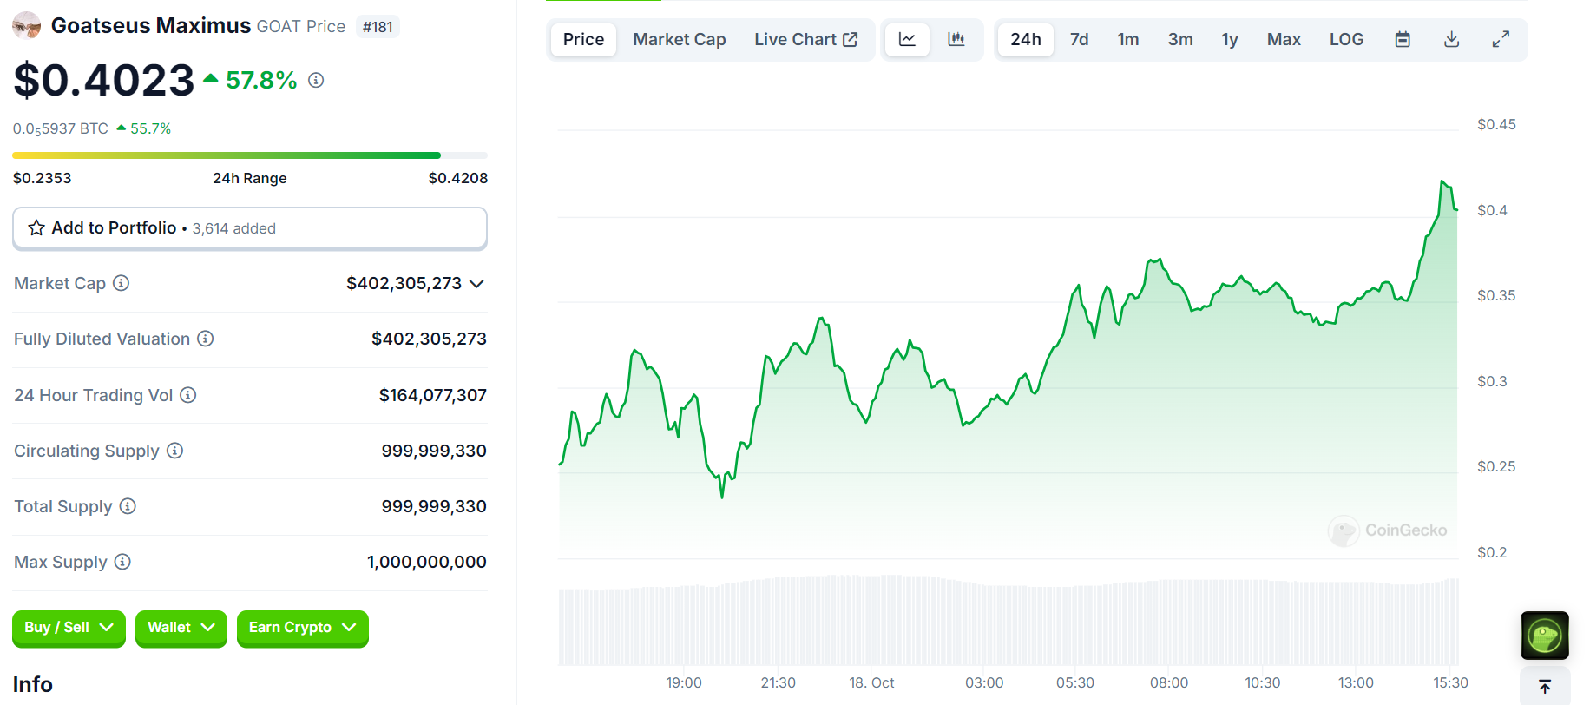Select the 1y time range
Viewport: 1590px width, 705px height.
[x=1230, y=39]
